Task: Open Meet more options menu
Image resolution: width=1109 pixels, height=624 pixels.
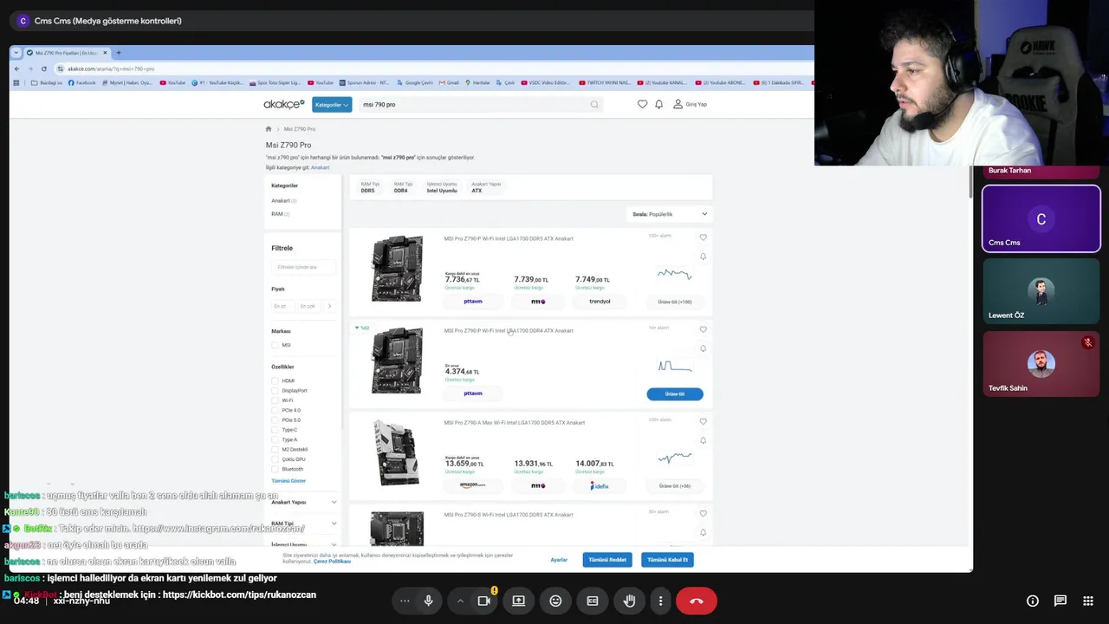Action: coord(660,601)
